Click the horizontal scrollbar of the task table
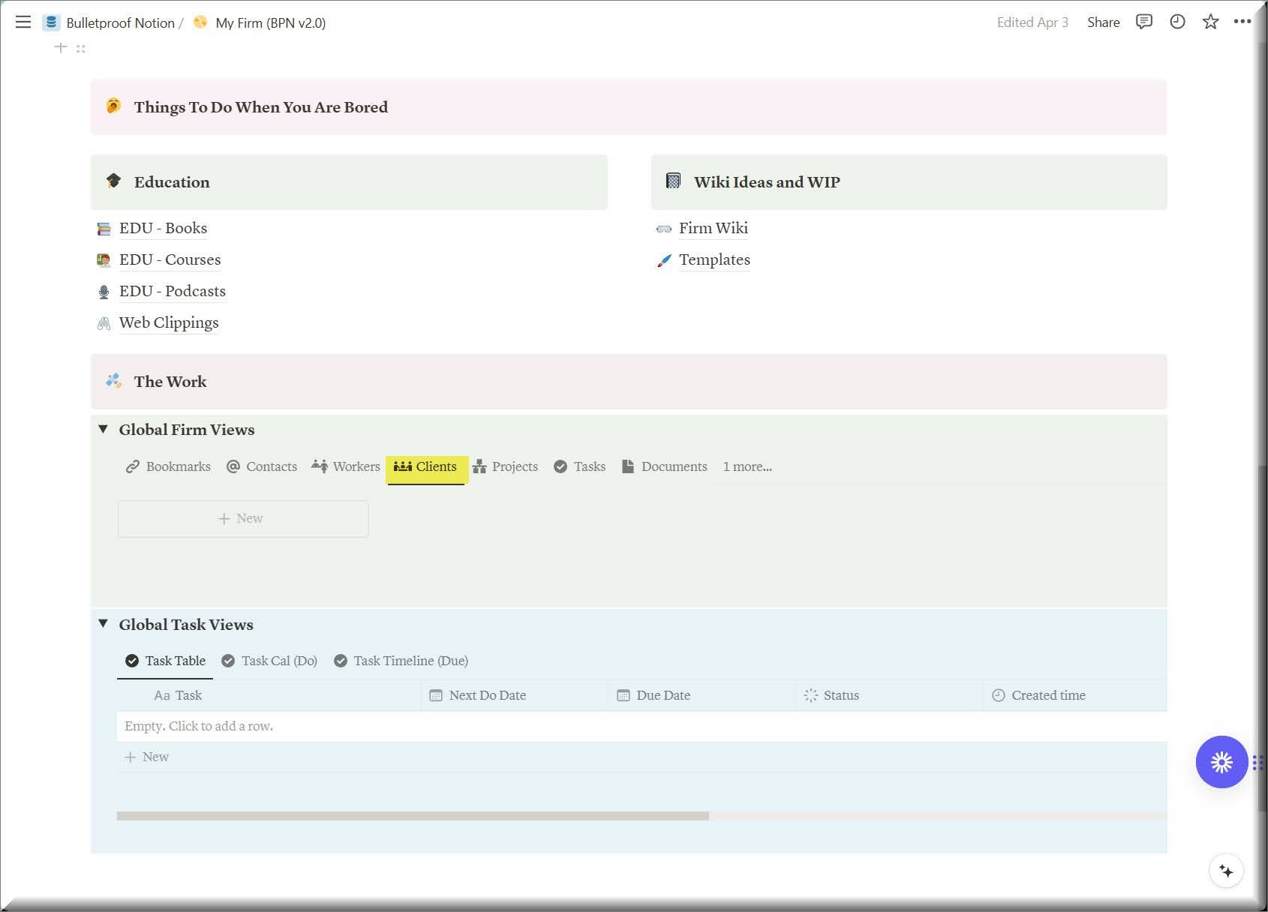 (x=413, y=816)
